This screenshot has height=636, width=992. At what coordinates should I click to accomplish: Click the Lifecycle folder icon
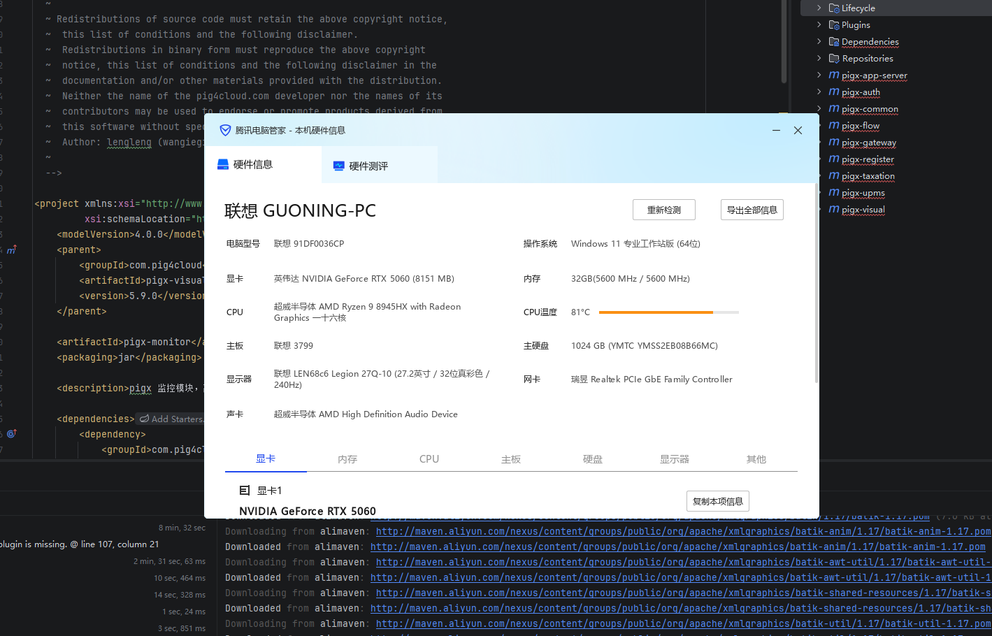(834, 8)
